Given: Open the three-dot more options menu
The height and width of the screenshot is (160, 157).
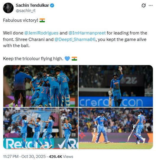Looking at the screenshot, I should 151,5.
